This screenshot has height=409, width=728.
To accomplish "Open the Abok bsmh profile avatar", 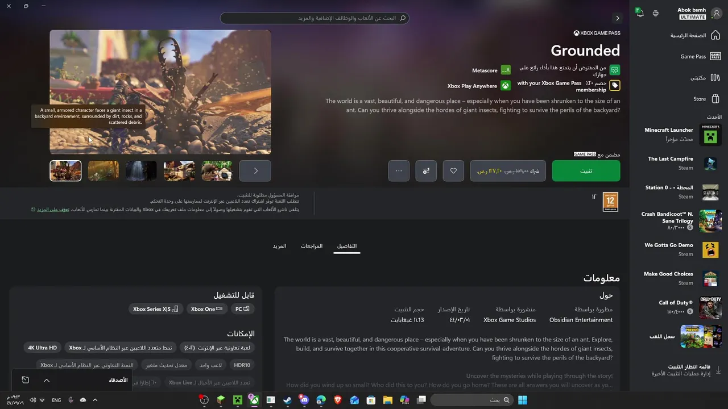I will (716, 13).
